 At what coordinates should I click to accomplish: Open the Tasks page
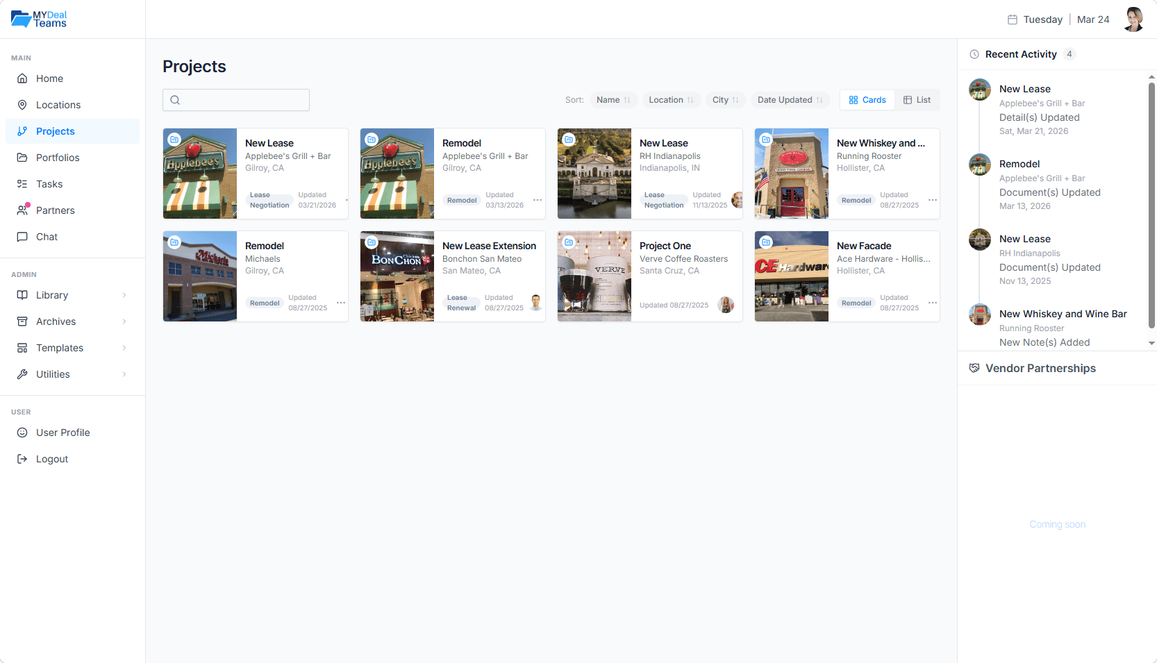(x=72, y=184)
